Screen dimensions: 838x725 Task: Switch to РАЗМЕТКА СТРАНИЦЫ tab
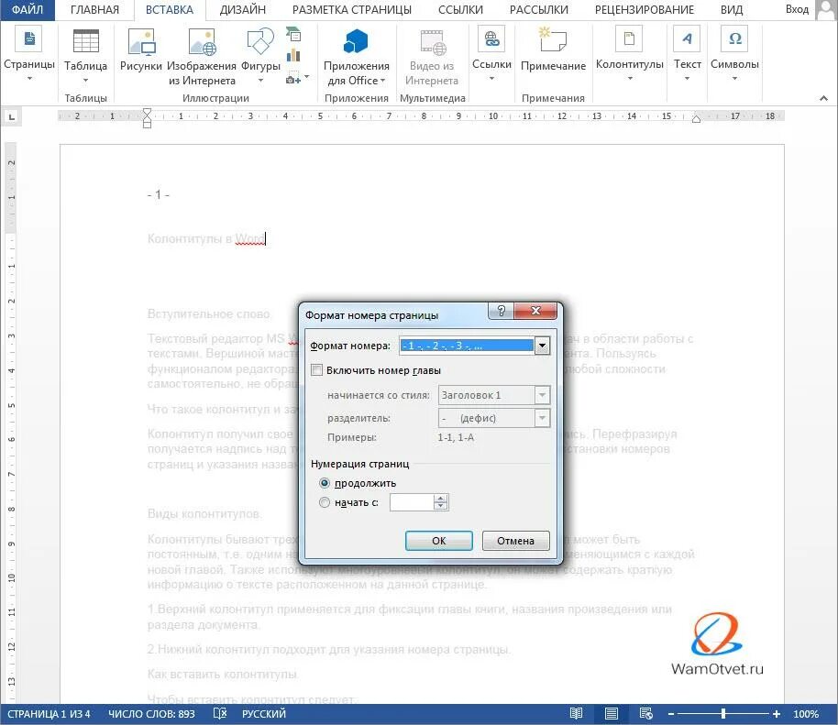(x=352, y=9)
